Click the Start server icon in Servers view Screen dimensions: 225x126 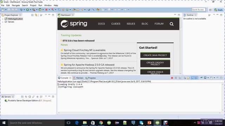[30, 97]
